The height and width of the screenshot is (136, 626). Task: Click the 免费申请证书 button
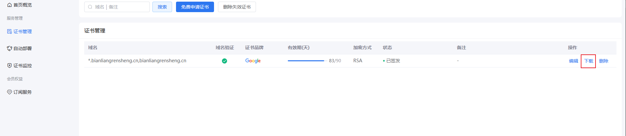pos(195,7)
